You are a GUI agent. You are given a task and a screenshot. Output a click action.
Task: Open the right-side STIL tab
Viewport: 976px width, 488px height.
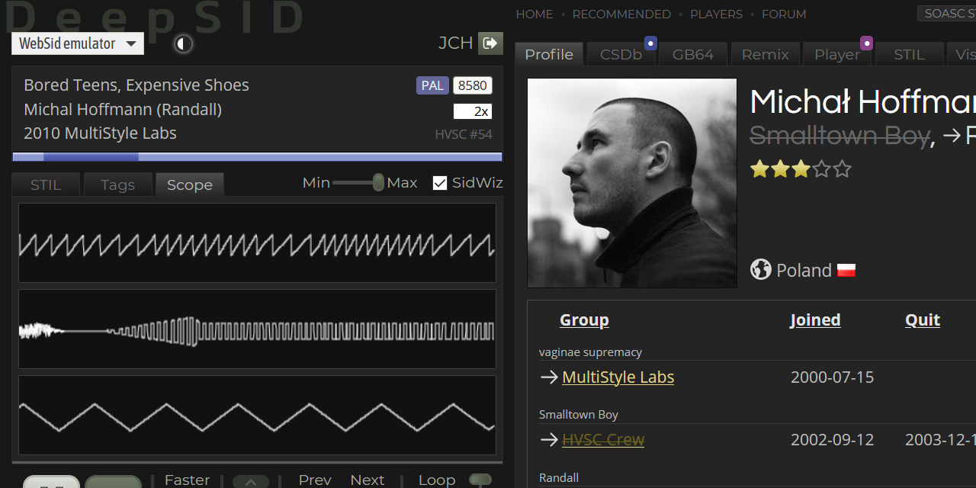(909, 54)
